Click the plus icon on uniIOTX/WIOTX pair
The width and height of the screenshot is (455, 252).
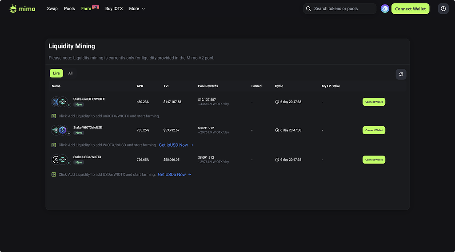pyautogui.click(x=69, y=105)
